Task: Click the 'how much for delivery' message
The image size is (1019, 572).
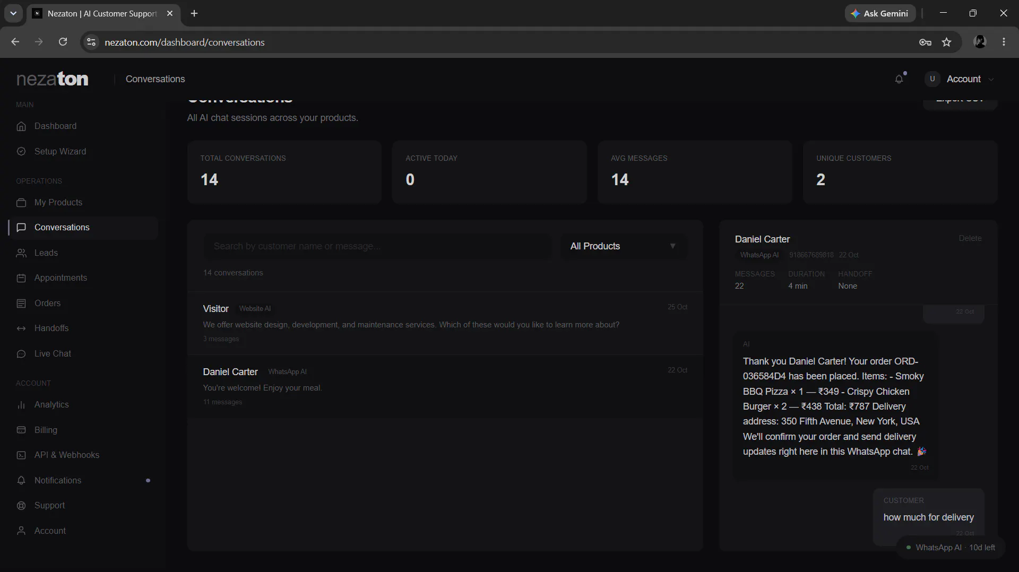Action: 928,517
